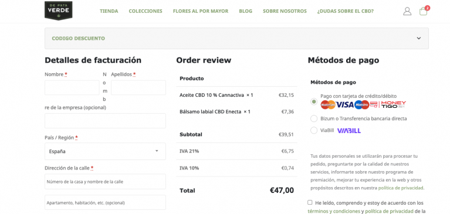Click the MoneyTigo logo
450x214 pixels.
tap(393, 105)
